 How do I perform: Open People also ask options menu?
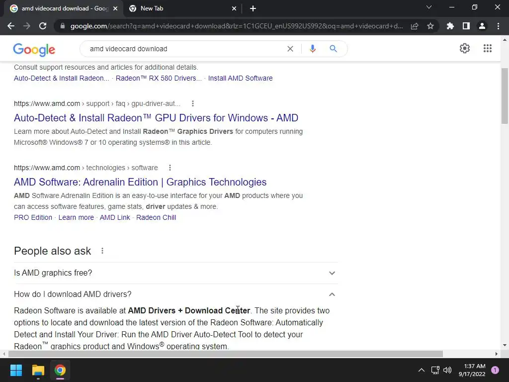pos(102,251)
